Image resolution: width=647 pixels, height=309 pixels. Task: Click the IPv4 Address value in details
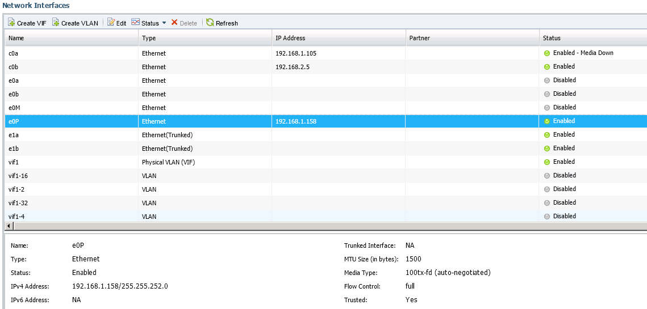click(x=120, y=286)
